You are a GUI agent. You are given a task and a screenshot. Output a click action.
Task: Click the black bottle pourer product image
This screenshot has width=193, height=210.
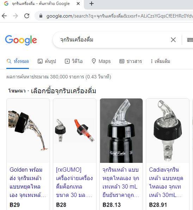121,131
